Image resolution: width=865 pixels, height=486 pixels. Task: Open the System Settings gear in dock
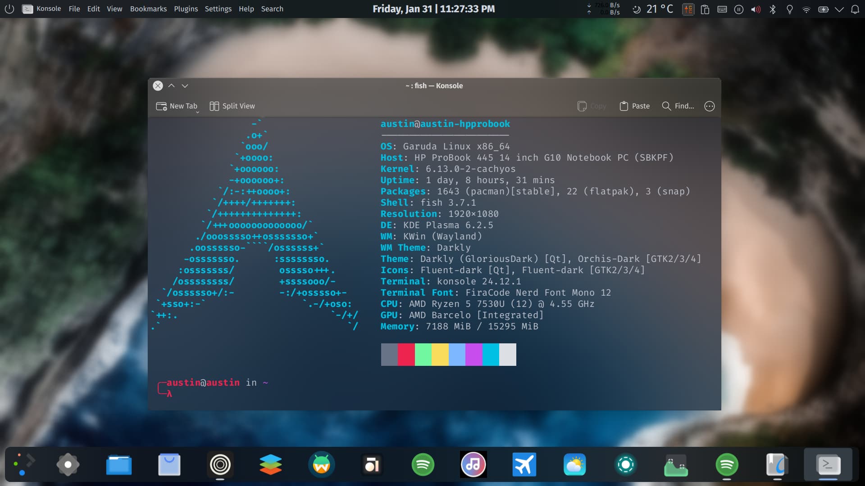coord(68,465)
